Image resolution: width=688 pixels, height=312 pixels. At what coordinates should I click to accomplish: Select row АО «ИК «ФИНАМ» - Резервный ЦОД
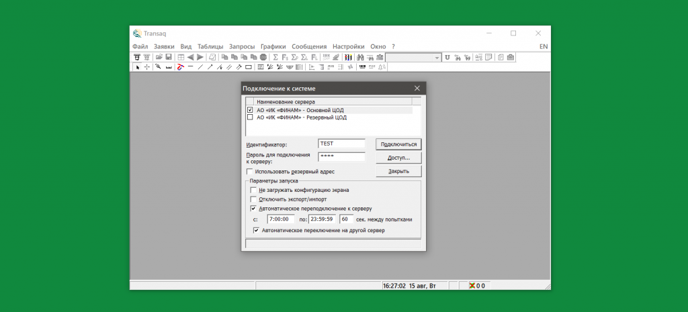[329, 117]
